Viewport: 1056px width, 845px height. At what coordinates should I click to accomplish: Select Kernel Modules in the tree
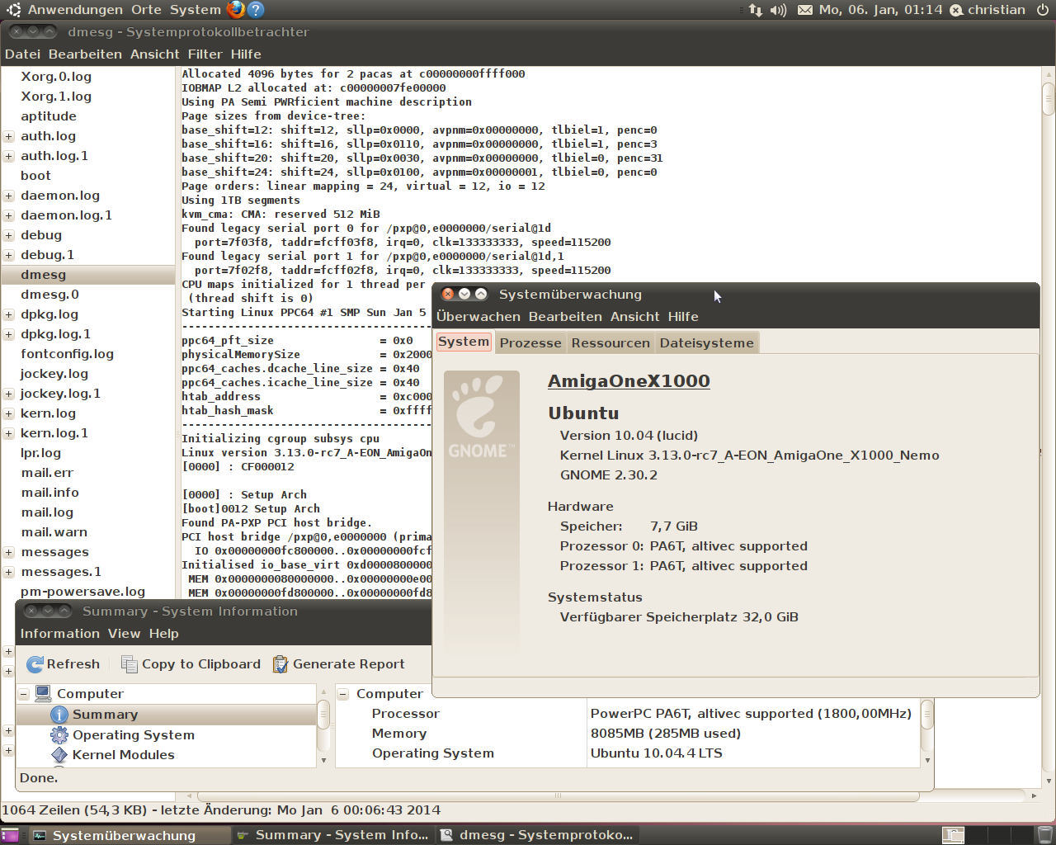[x=123, y=754]
